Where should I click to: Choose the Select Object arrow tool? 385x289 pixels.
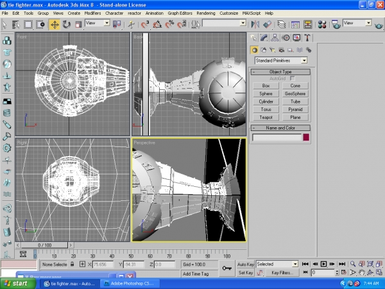coord(4,24)
